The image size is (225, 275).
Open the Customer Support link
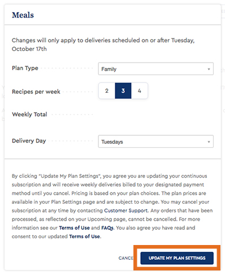126,210
